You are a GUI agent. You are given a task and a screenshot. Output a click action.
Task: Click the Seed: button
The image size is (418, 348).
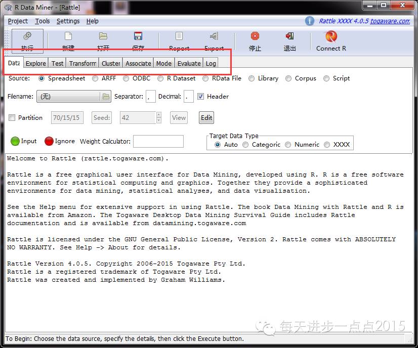102,117
